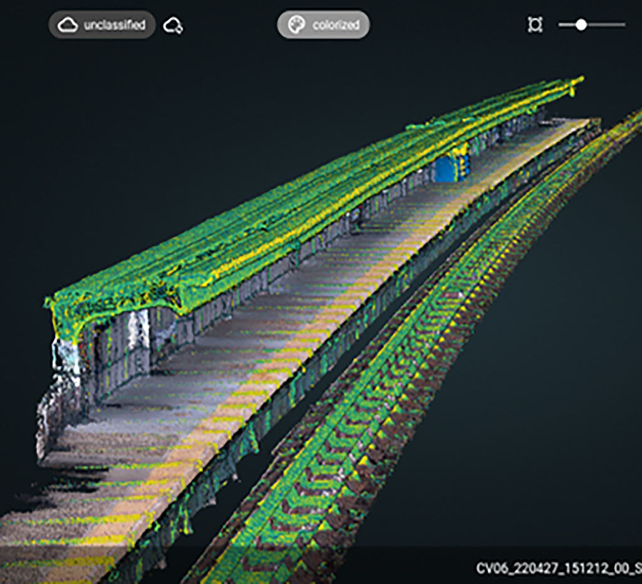The image size is (642, 584).
Task: Click the fit-to-view frame icon
Action: (534, 25)
